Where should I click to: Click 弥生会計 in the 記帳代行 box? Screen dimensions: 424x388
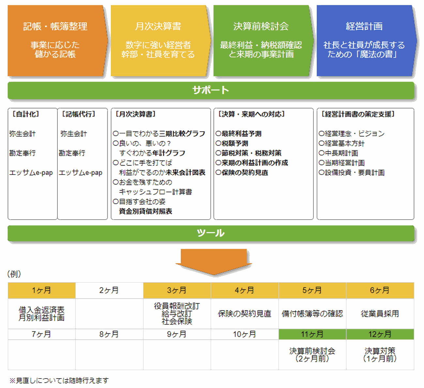pos(74,134)
